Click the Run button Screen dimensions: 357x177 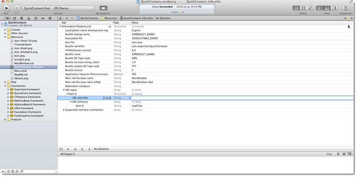click(x=6, y=8)
